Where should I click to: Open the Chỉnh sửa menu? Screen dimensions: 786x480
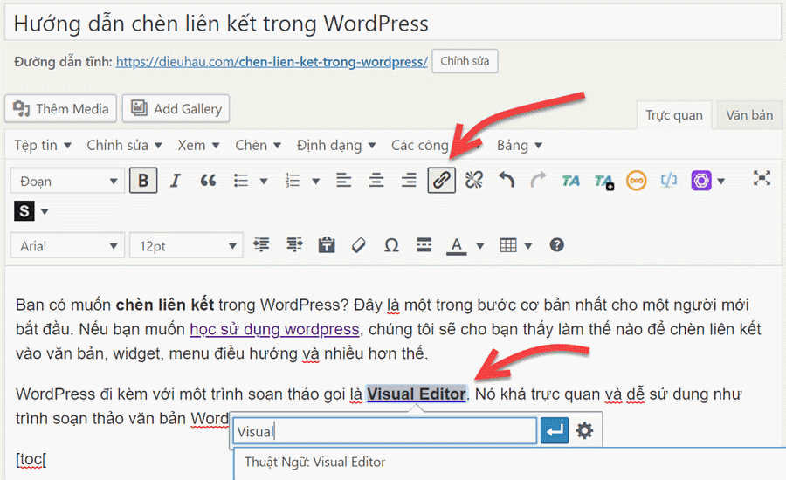[124, 145]
